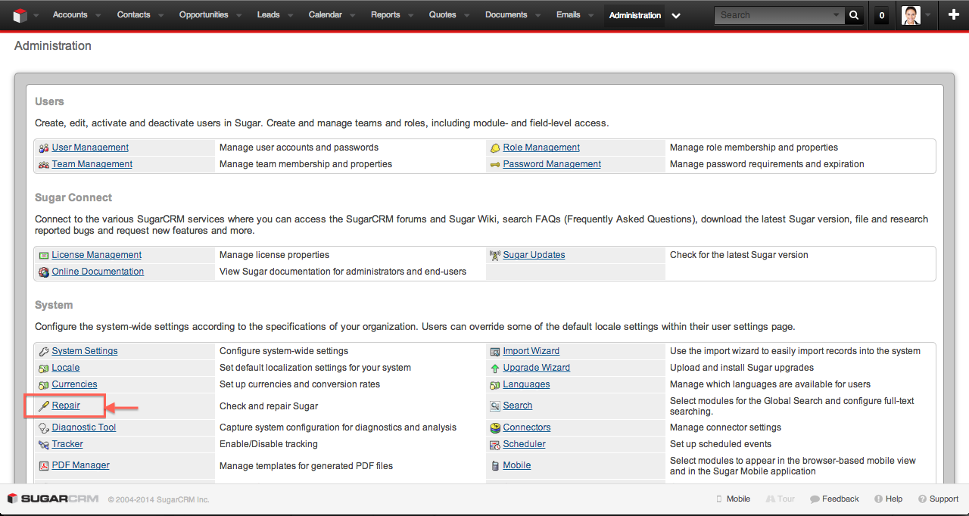Open the User Management link
The image size is (969, 516).
point(90,148)
